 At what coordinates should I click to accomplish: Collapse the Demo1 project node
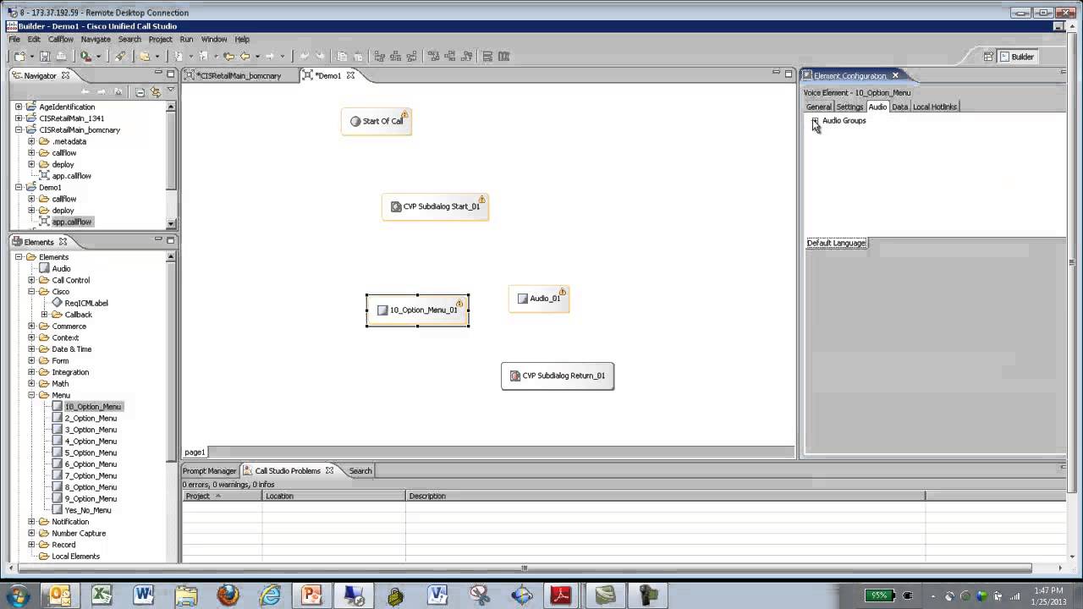[19, 187]
